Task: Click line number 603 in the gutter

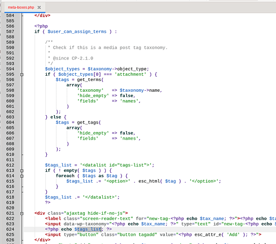Action: coord(10,117)
